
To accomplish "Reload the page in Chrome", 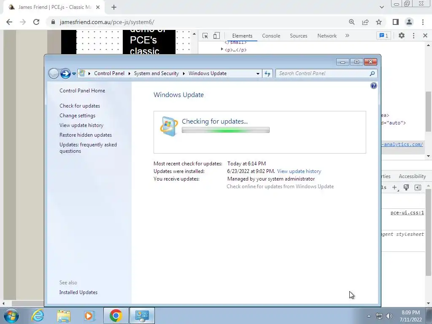I will click(36, 22).
